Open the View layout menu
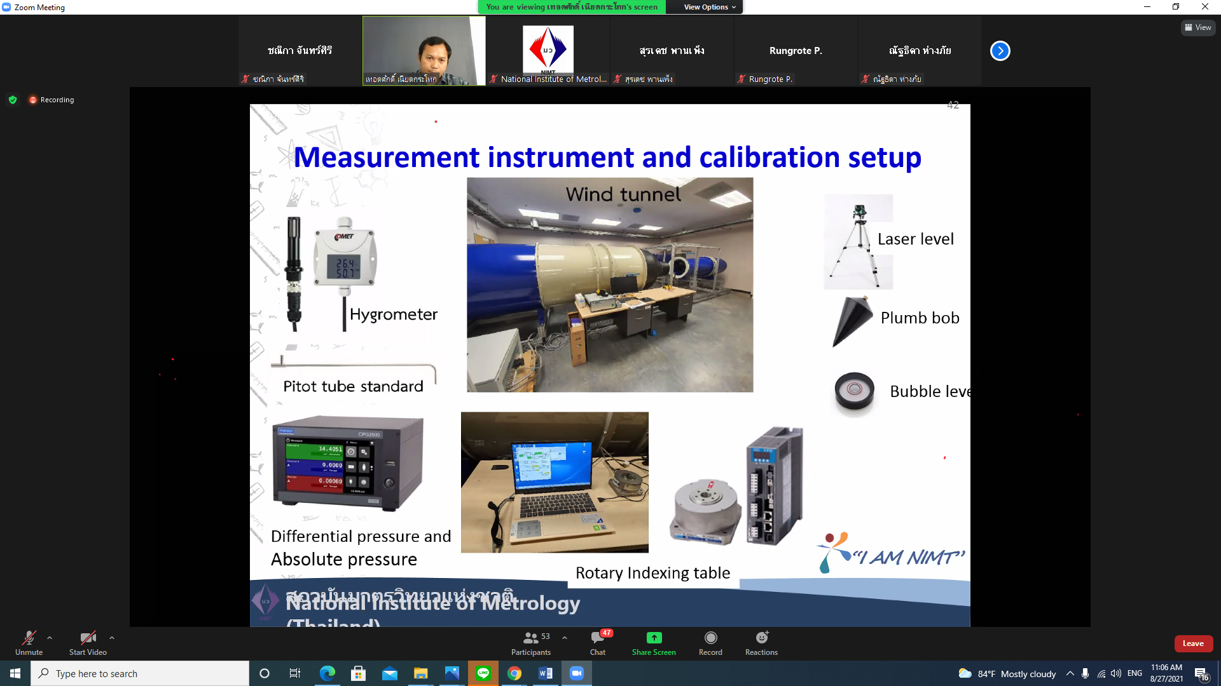1221x686 pixels. [1198, 27]
